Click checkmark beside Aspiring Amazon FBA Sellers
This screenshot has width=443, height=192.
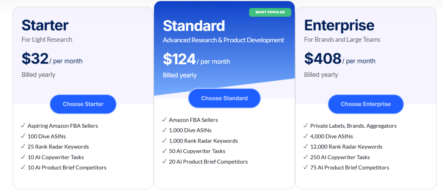23,126
